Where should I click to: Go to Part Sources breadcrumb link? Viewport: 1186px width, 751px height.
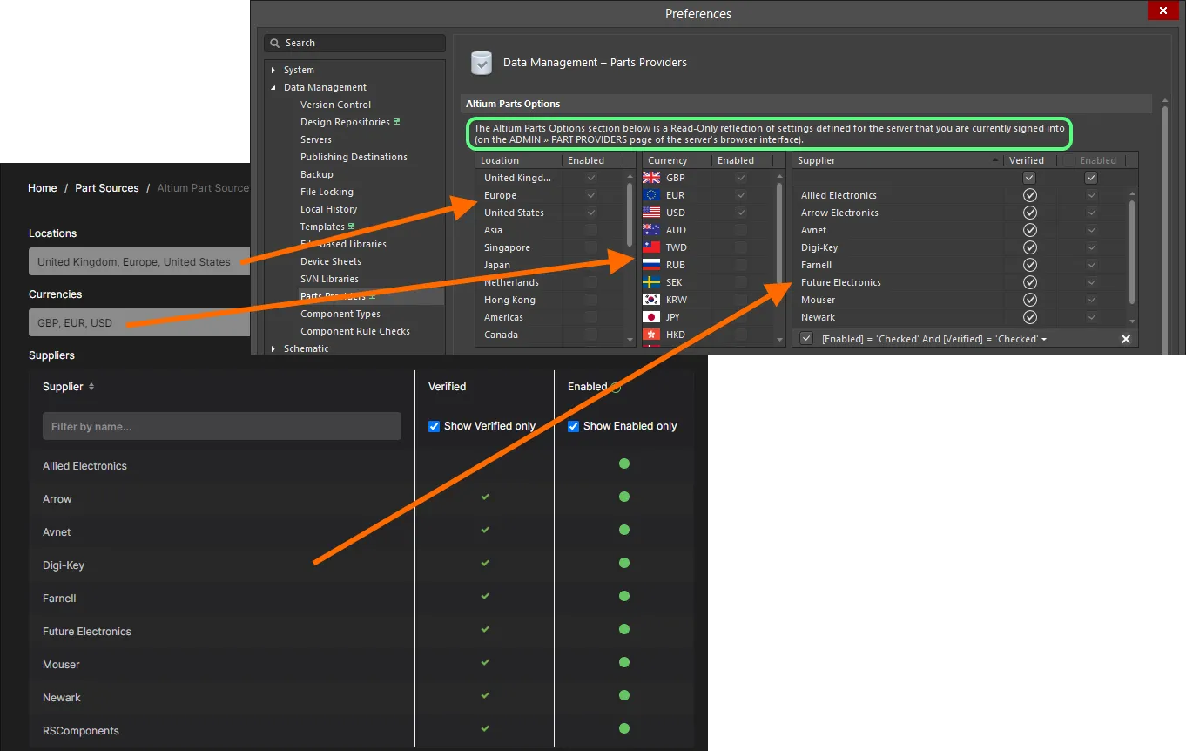(107, 188)
